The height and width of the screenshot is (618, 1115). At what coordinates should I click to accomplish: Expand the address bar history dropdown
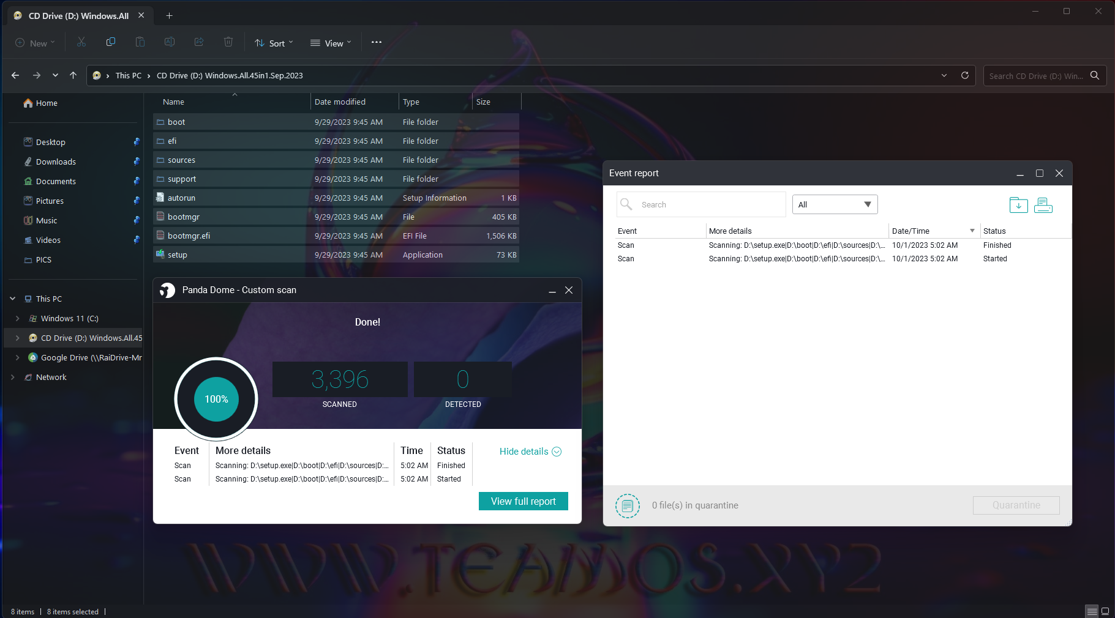[944, 75]
